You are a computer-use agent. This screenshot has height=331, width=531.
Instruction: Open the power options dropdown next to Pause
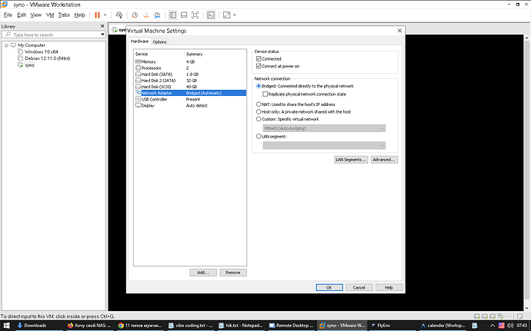pyautogui.click(x=105, y=15)
